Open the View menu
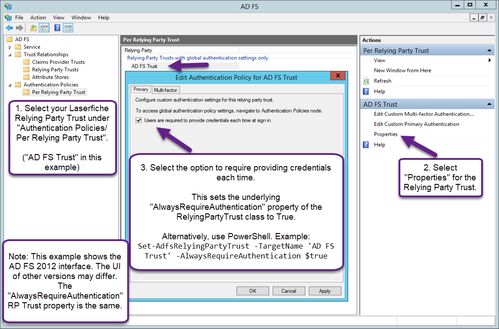Viewport: 499px width, 329px height. pyautogui.click(x=58, y=17)
